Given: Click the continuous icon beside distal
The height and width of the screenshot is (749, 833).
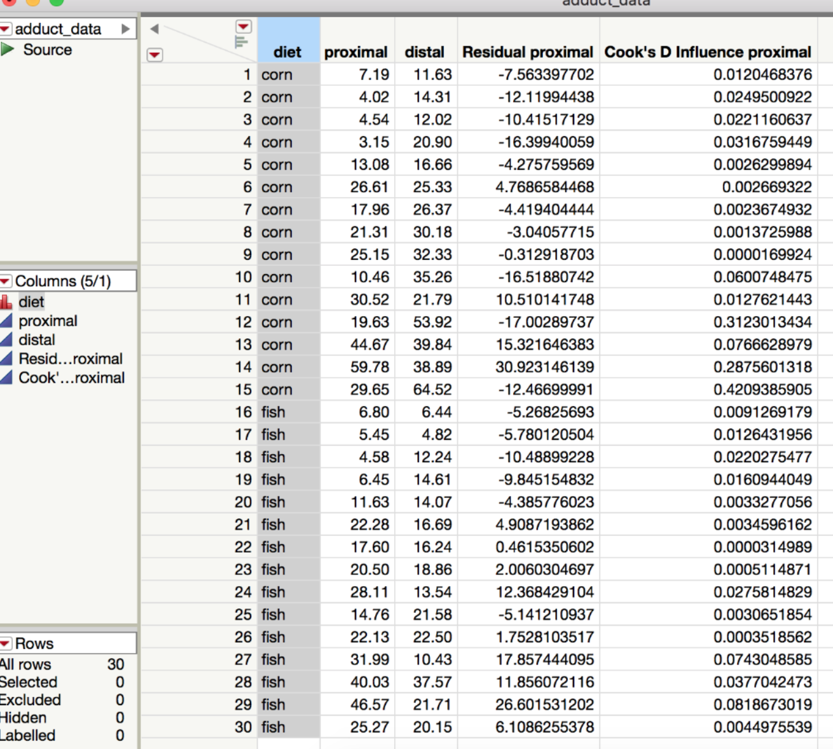Looking at the screenshot, I should (x=6, y=340).
